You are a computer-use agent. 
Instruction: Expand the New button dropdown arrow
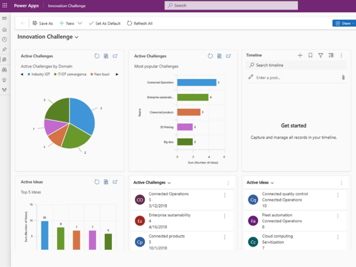[x=80, y=23]
